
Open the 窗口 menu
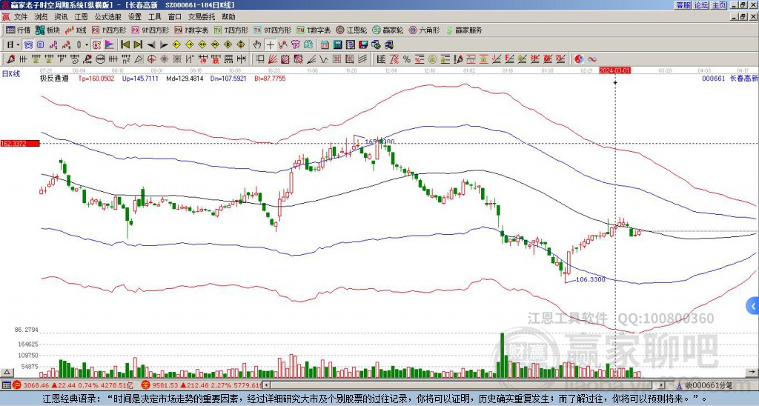pyautogui.click(x=175, y=17)
